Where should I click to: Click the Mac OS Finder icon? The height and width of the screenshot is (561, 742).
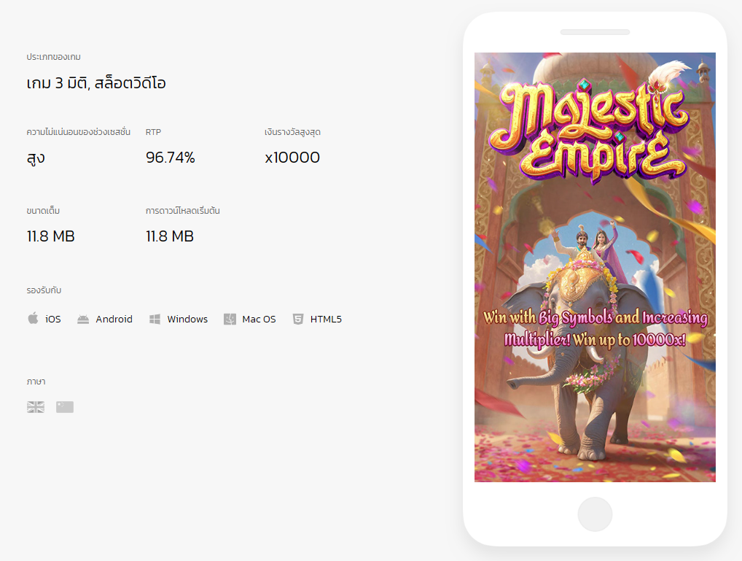tap(230, 320)
